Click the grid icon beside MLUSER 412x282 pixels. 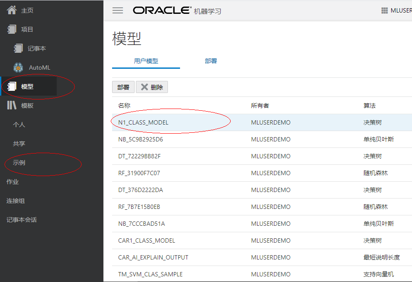pyautogui.click(x=384, y=10)
